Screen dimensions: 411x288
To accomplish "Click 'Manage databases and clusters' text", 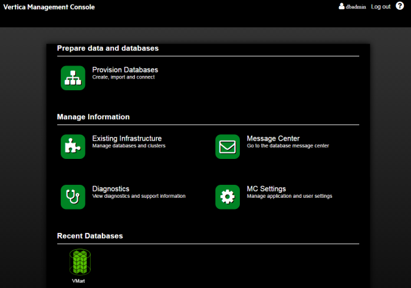I will [129, 146].
